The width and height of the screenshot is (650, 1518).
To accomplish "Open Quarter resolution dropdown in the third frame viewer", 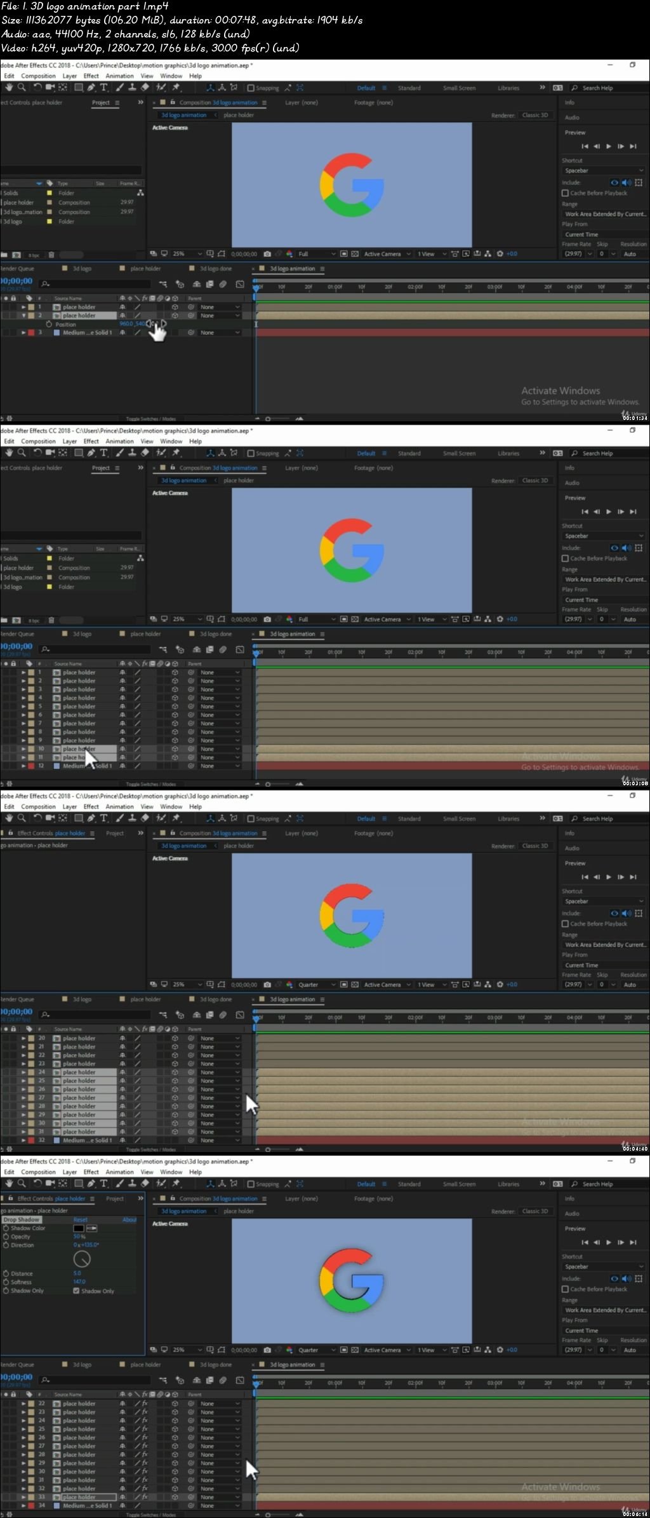I will 316,984.
